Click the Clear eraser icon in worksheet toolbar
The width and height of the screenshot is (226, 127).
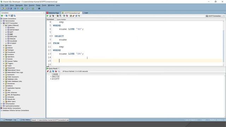click(73, 16)
